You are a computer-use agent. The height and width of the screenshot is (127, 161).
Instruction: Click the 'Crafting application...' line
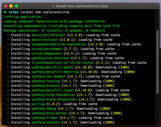(25, 17)
